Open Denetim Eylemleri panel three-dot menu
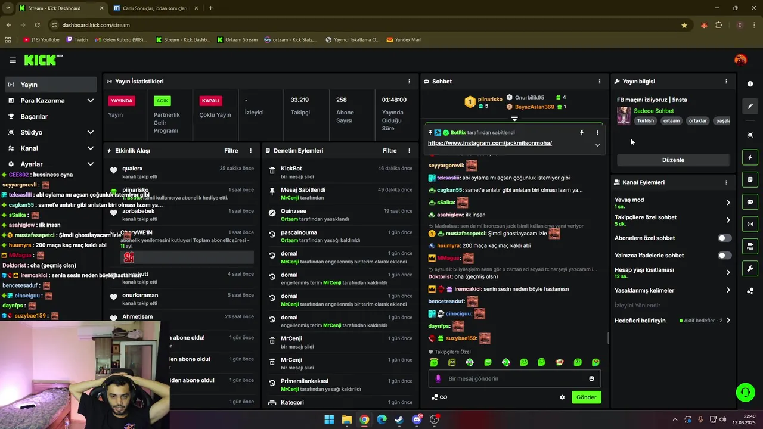763x429 pixels. tap(409, 151)
